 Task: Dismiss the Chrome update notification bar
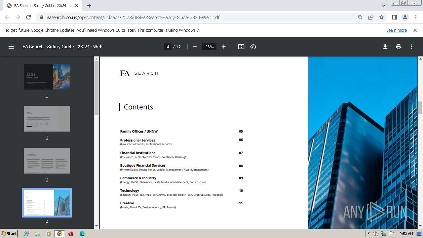pyautogui.click(x=415, y=30)
